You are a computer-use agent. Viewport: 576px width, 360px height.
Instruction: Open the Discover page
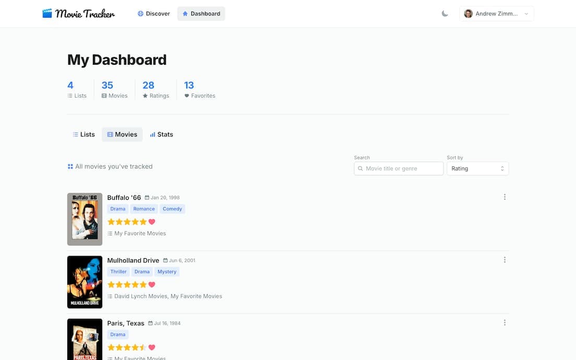(x=153, y=14)
